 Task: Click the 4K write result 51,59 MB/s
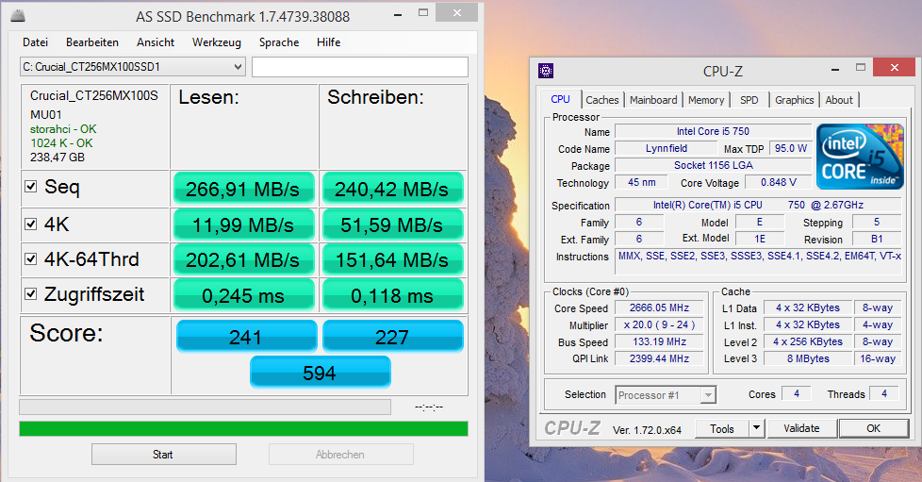pyautogui.click(x=391, y=224)
